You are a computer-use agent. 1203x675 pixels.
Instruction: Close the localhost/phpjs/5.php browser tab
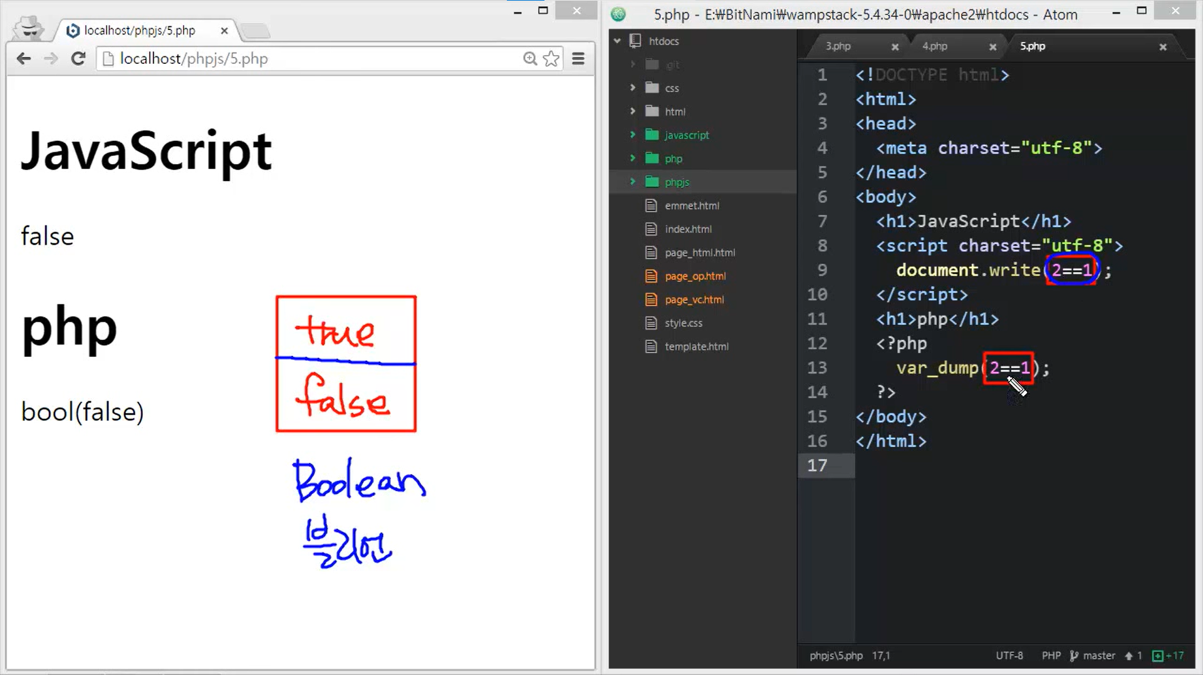click(x=224, y=31)
